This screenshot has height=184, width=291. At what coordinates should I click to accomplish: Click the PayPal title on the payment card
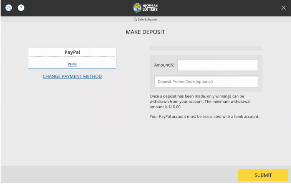pos(72,52)
